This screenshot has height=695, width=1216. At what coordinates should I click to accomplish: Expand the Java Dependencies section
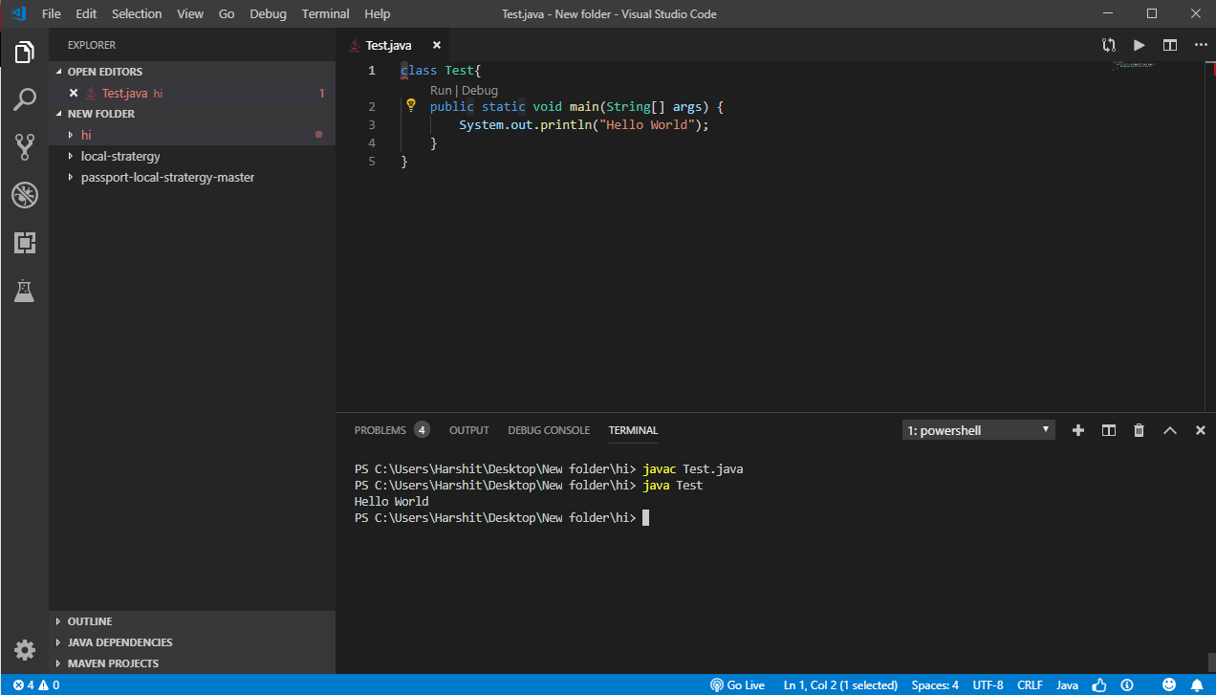point(192,642)
